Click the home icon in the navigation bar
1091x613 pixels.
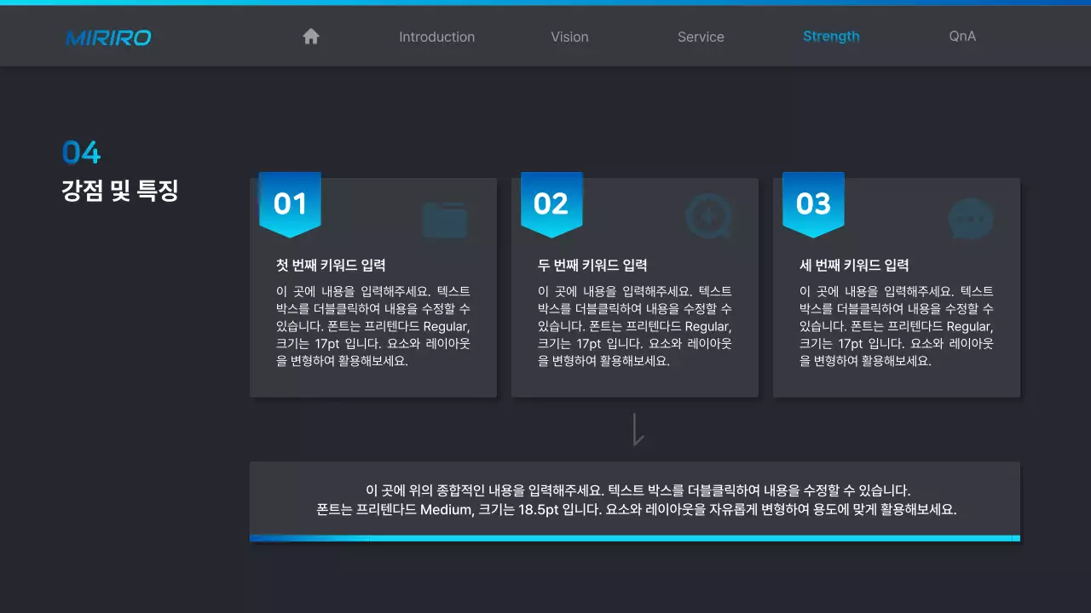310,36
